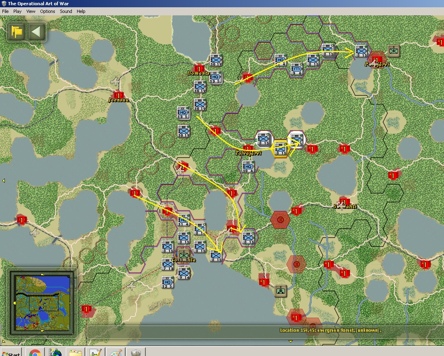444x356 pixels.
Task: Click the left-pointing triangle button
Action: 36,32
